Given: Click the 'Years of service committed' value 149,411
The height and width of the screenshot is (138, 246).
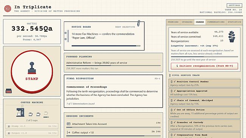Looking at the screenshot, I should (x=218, y=36).
